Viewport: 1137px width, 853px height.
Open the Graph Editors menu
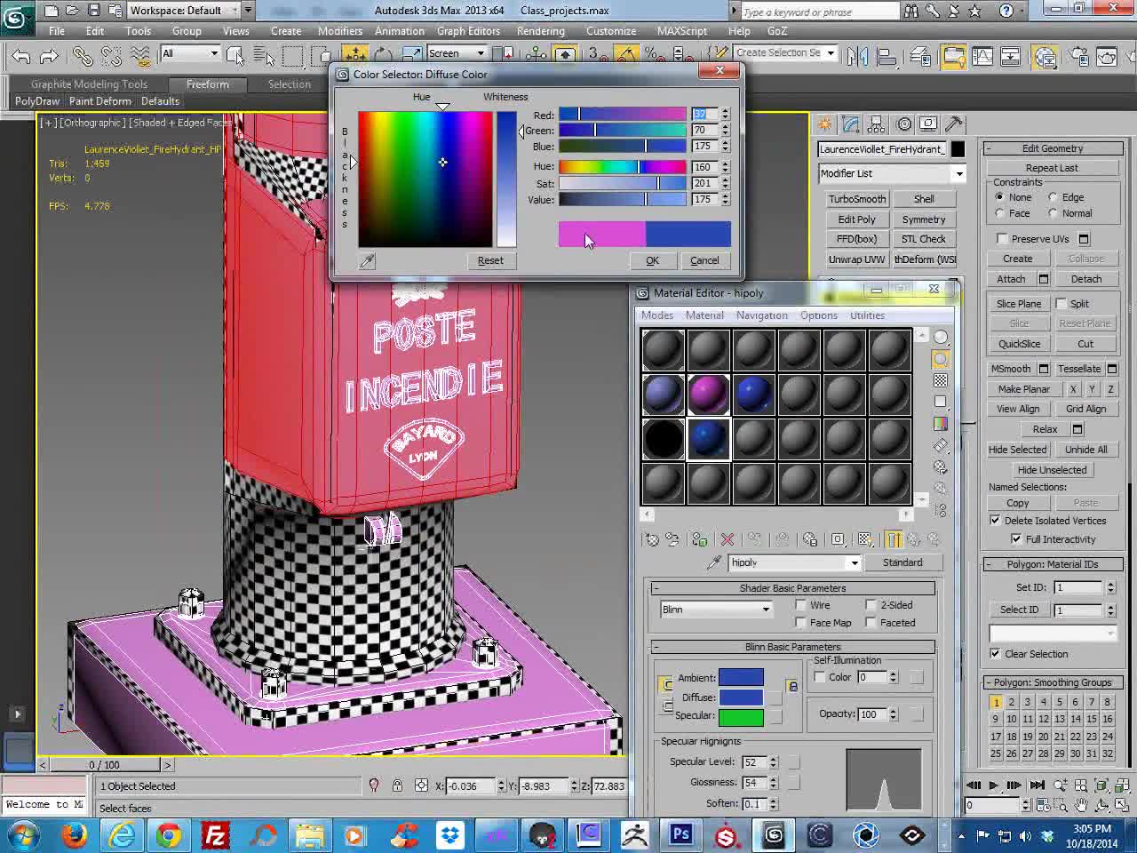(468, 31)
